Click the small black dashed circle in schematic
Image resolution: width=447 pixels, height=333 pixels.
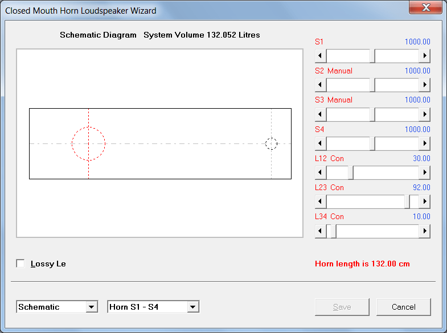point(272,143)
